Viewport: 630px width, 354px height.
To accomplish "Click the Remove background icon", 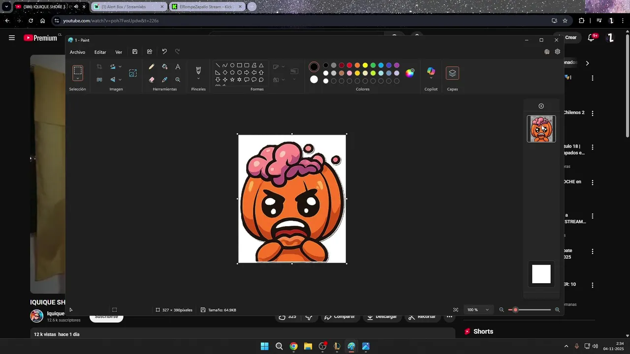I will 99,80.
